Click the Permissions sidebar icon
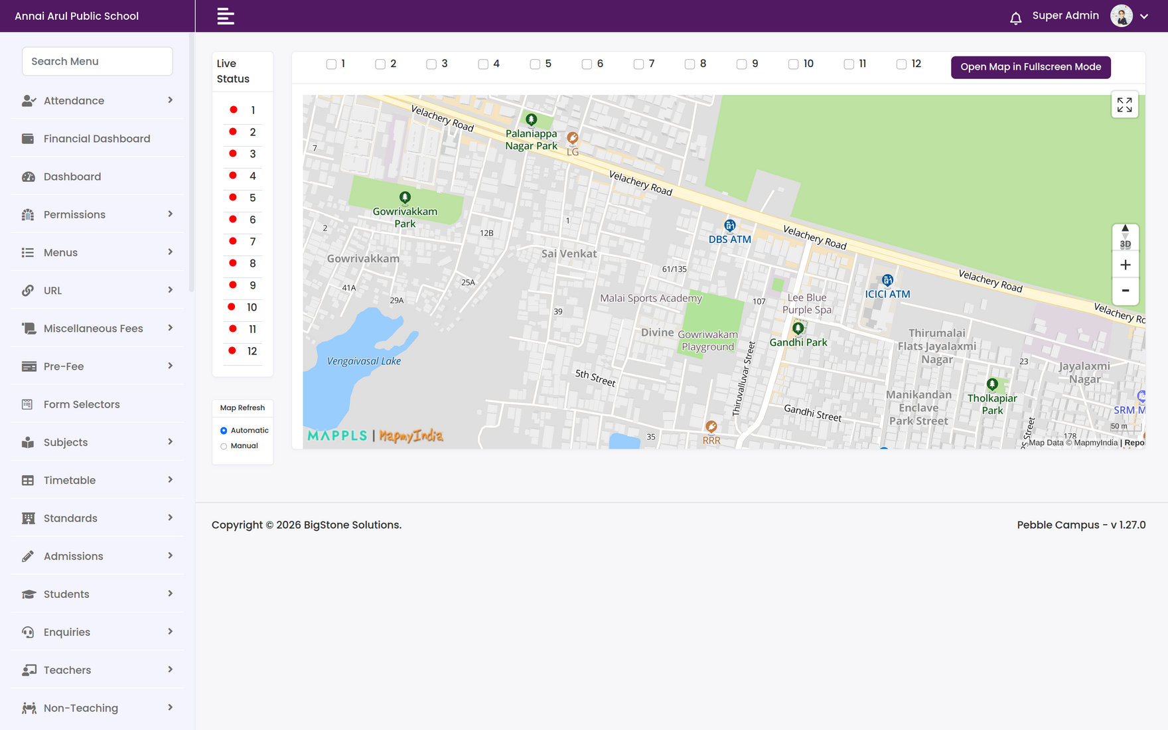This screenshot has width=1168, height=730. click(28, 214)
